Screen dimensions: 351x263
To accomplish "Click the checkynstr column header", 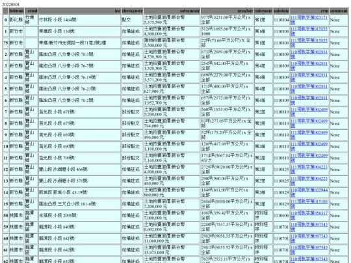I will tap(132, 11).
